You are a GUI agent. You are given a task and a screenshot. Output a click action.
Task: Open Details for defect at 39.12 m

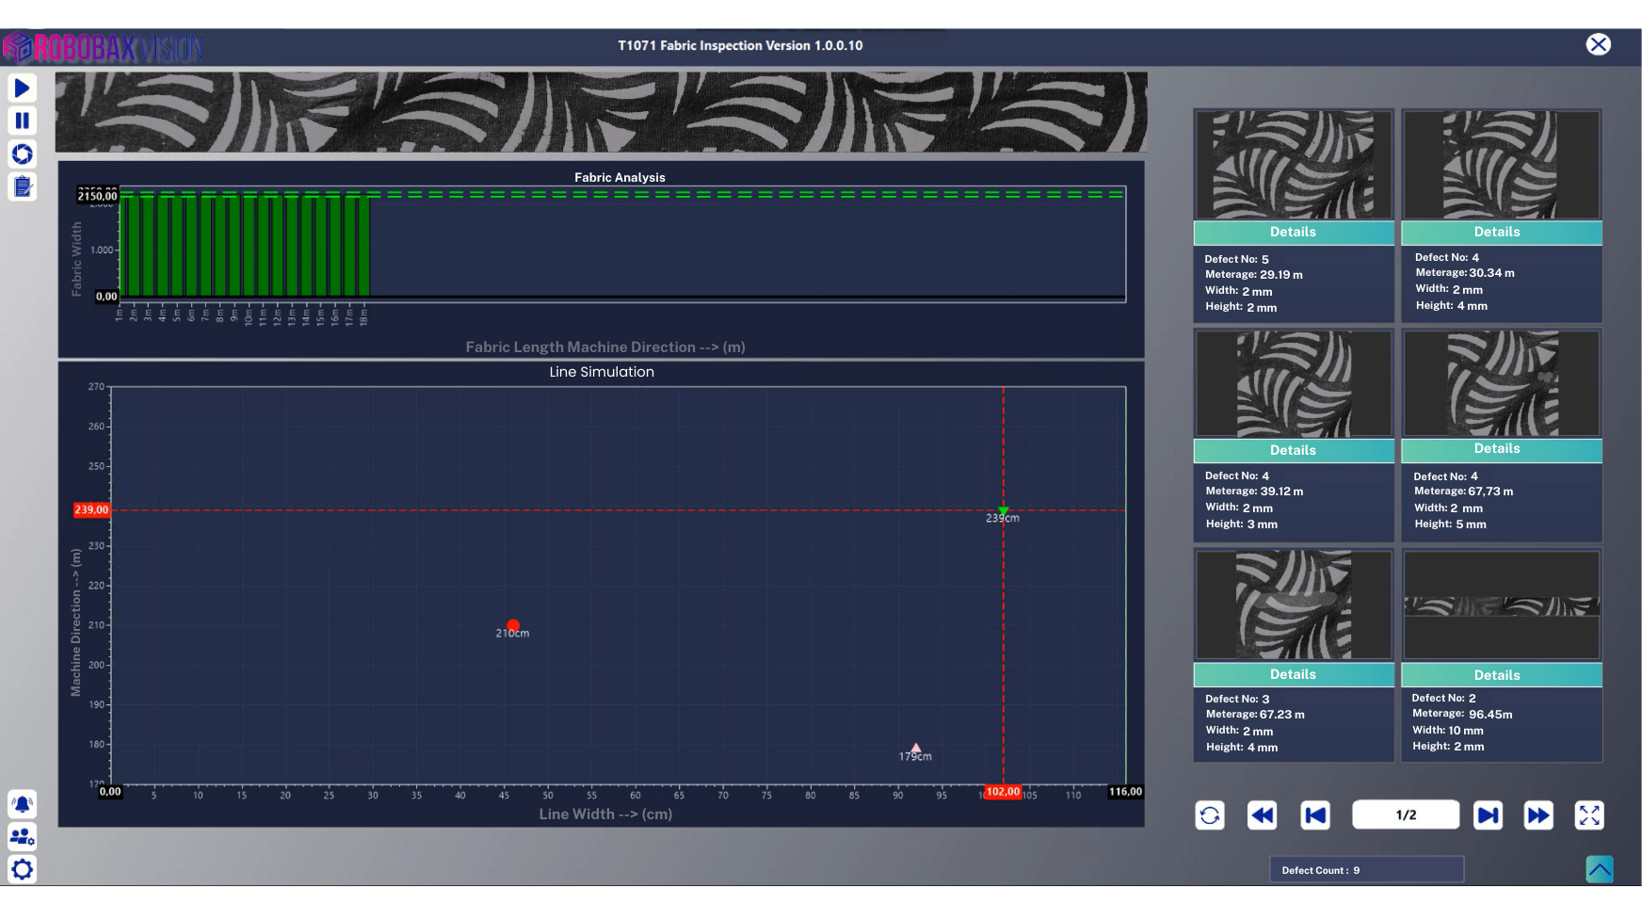1294,450
